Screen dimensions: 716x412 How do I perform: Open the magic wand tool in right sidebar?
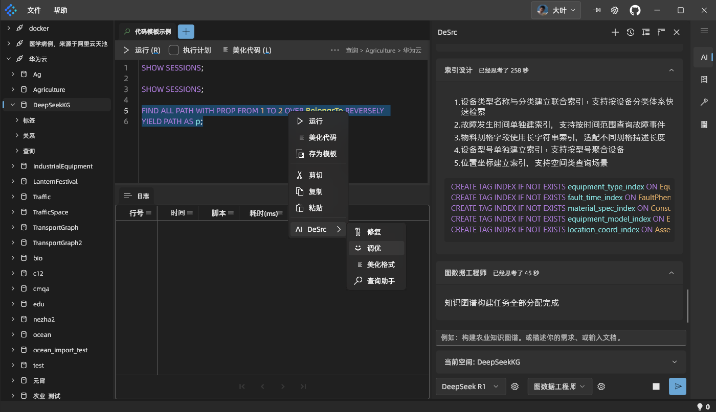(704, 103)
